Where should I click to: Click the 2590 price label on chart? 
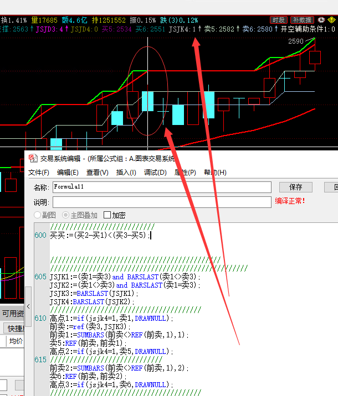(x=296, y=41)
